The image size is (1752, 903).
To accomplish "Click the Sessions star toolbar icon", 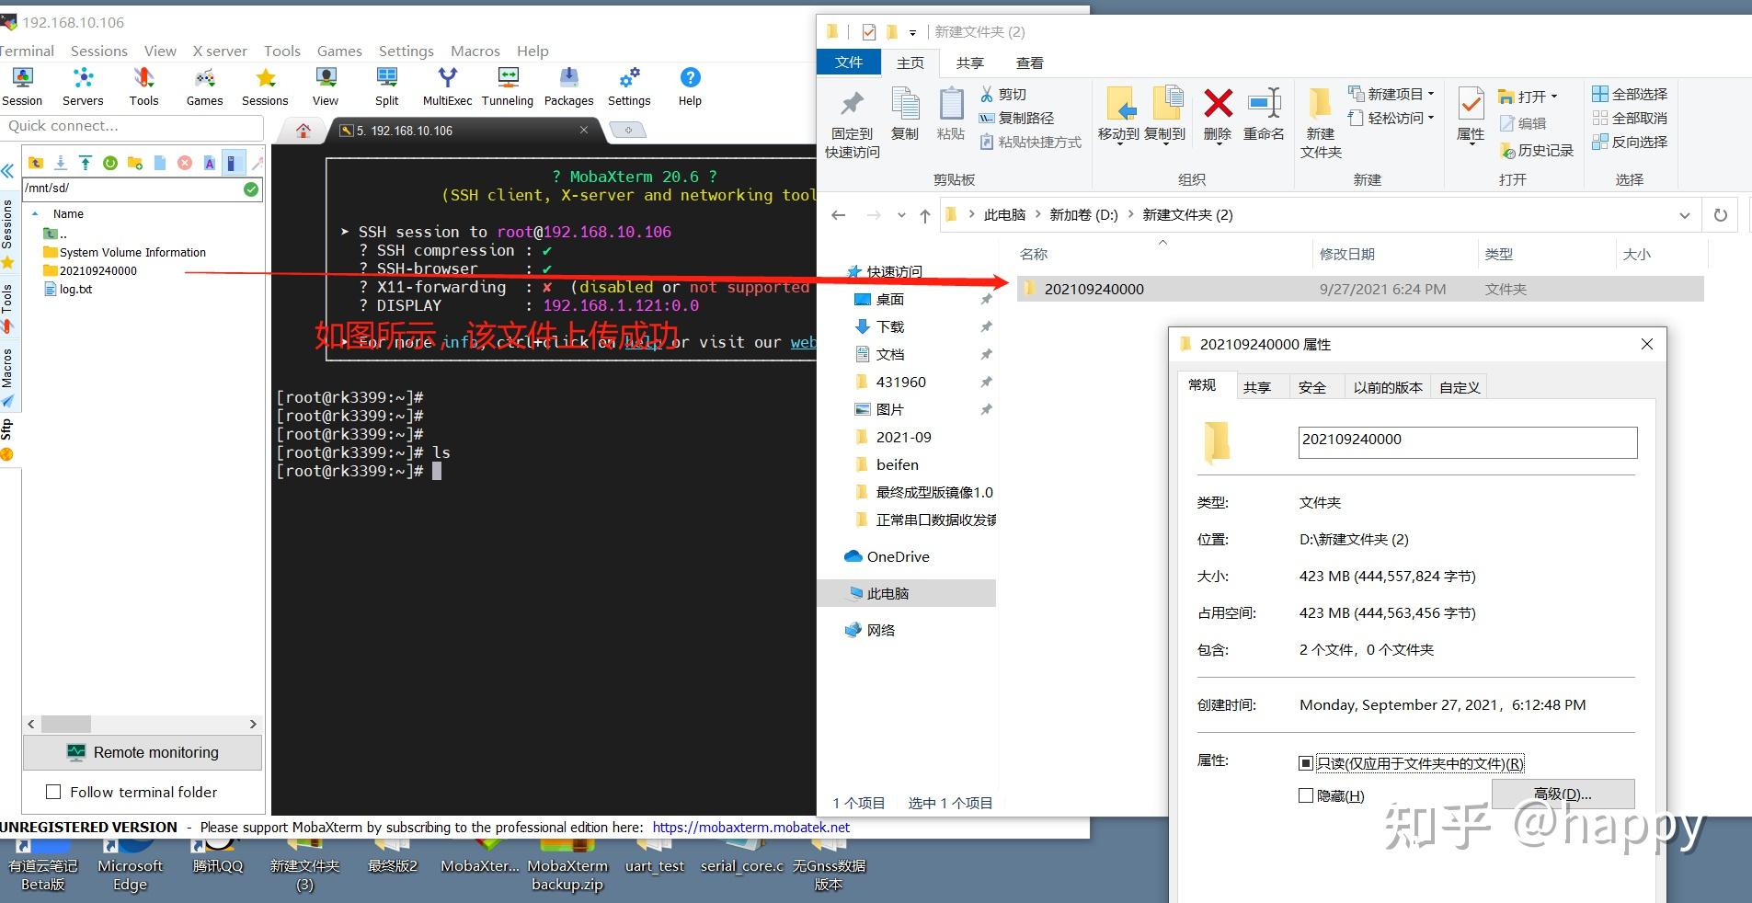I will (x=265, y=86).
